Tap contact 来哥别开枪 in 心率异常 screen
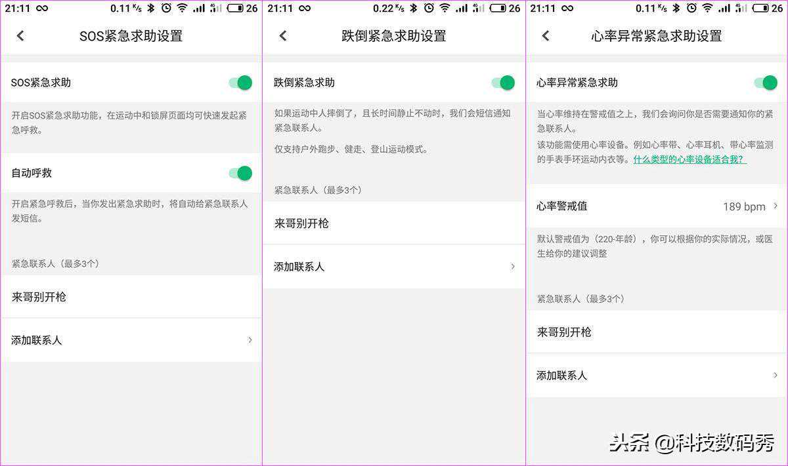Screen dimensions: 788x466 click(657, 332)
